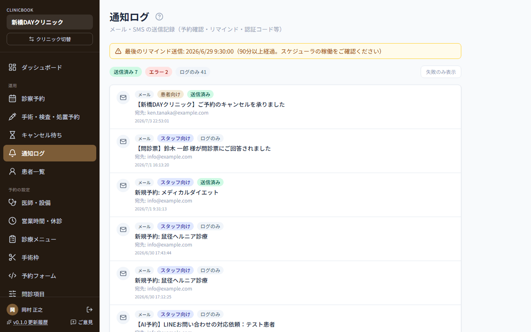531x332 pixels.
Task: Select キャンセル待ち in the sidebar
Action: pos(50,135)
